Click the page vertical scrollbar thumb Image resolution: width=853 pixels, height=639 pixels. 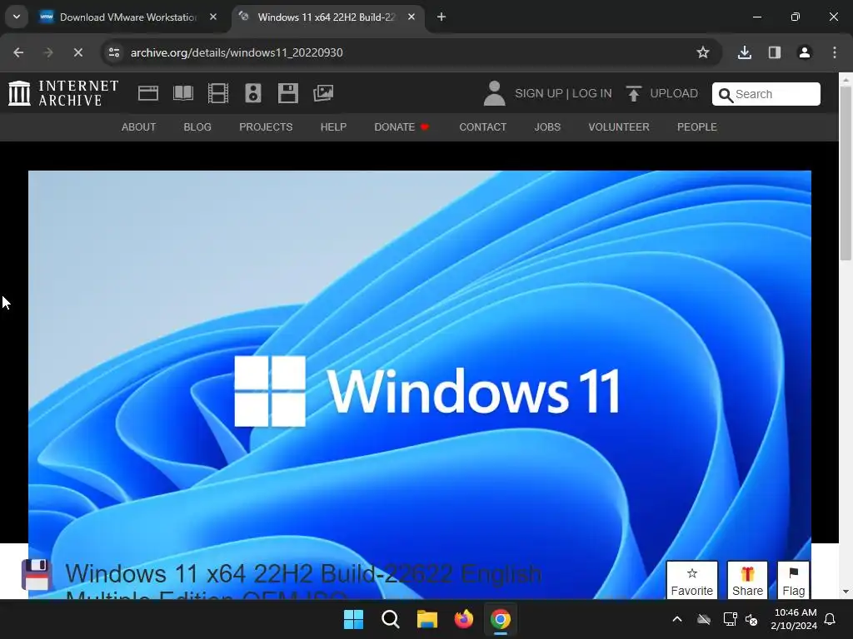[846, 174]
